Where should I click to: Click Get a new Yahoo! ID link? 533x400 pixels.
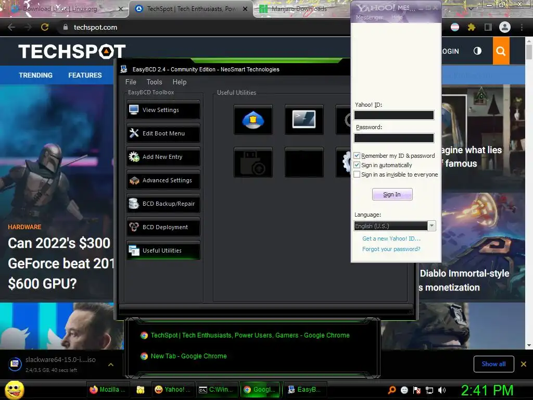click(x=391, y=239)
